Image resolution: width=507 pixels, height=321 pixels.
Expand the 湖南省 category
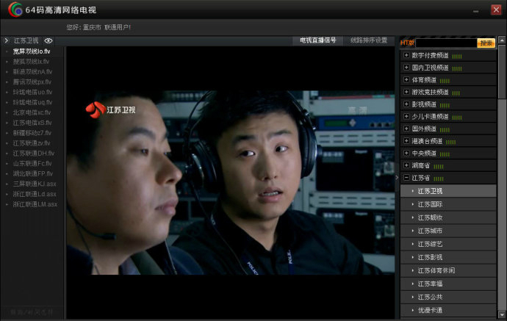(406, 165)
